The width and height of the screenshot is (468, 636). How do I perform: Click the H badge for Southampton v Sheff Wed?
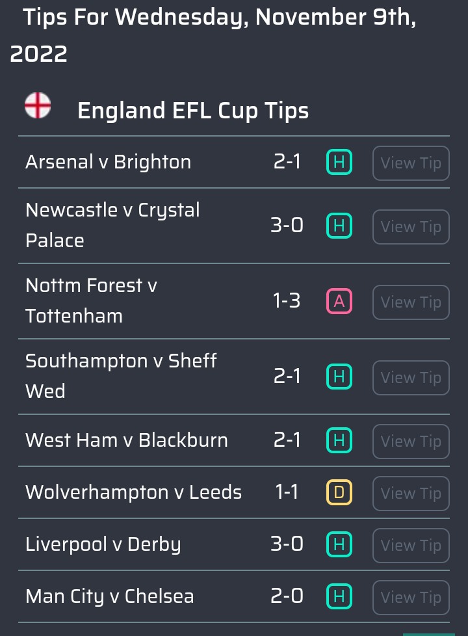[339, 377]
